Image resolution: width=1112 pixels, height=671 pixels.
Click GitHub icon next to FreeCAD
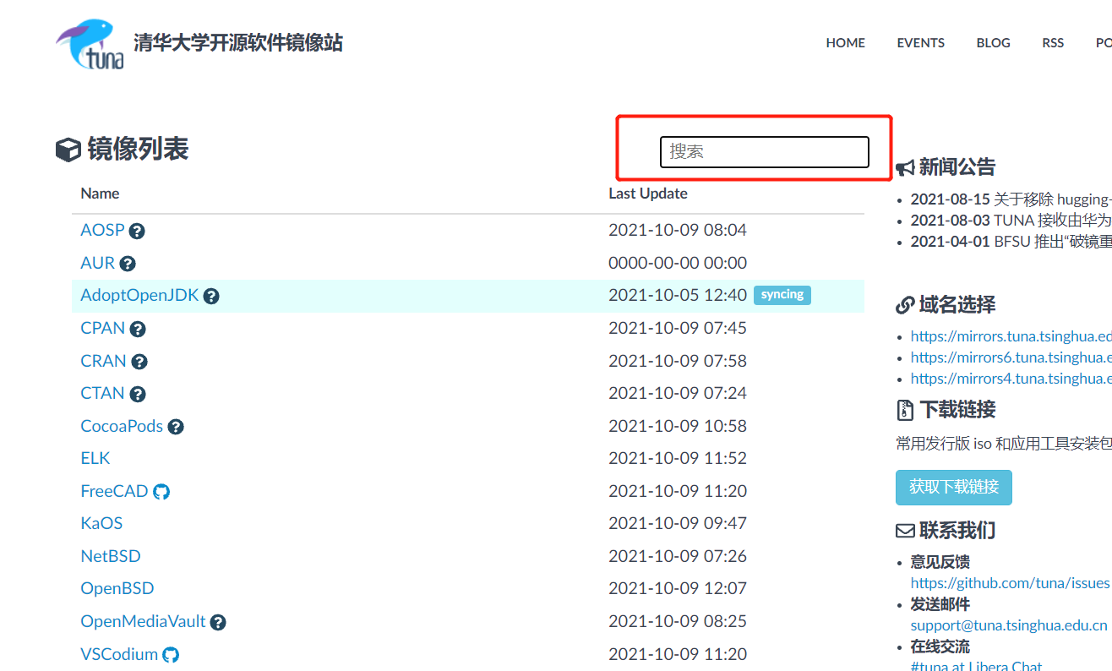(x=161, y=492)
